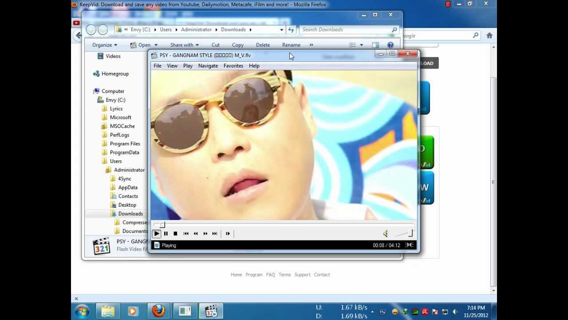This screenshot has height=320, width=568.
Task: Click the Media Player Classic file icon in details pane
Action: click(x=102, y=246)
